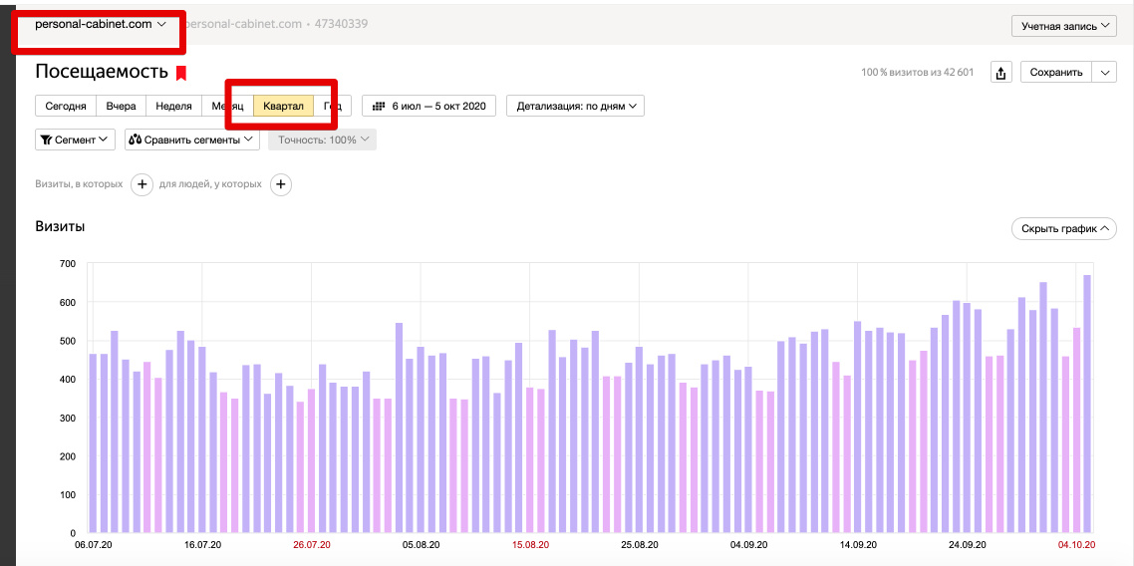The image size is (1134, 566).
Task: Click the Визиты chart heading
Action: click(x=60, y=226)
